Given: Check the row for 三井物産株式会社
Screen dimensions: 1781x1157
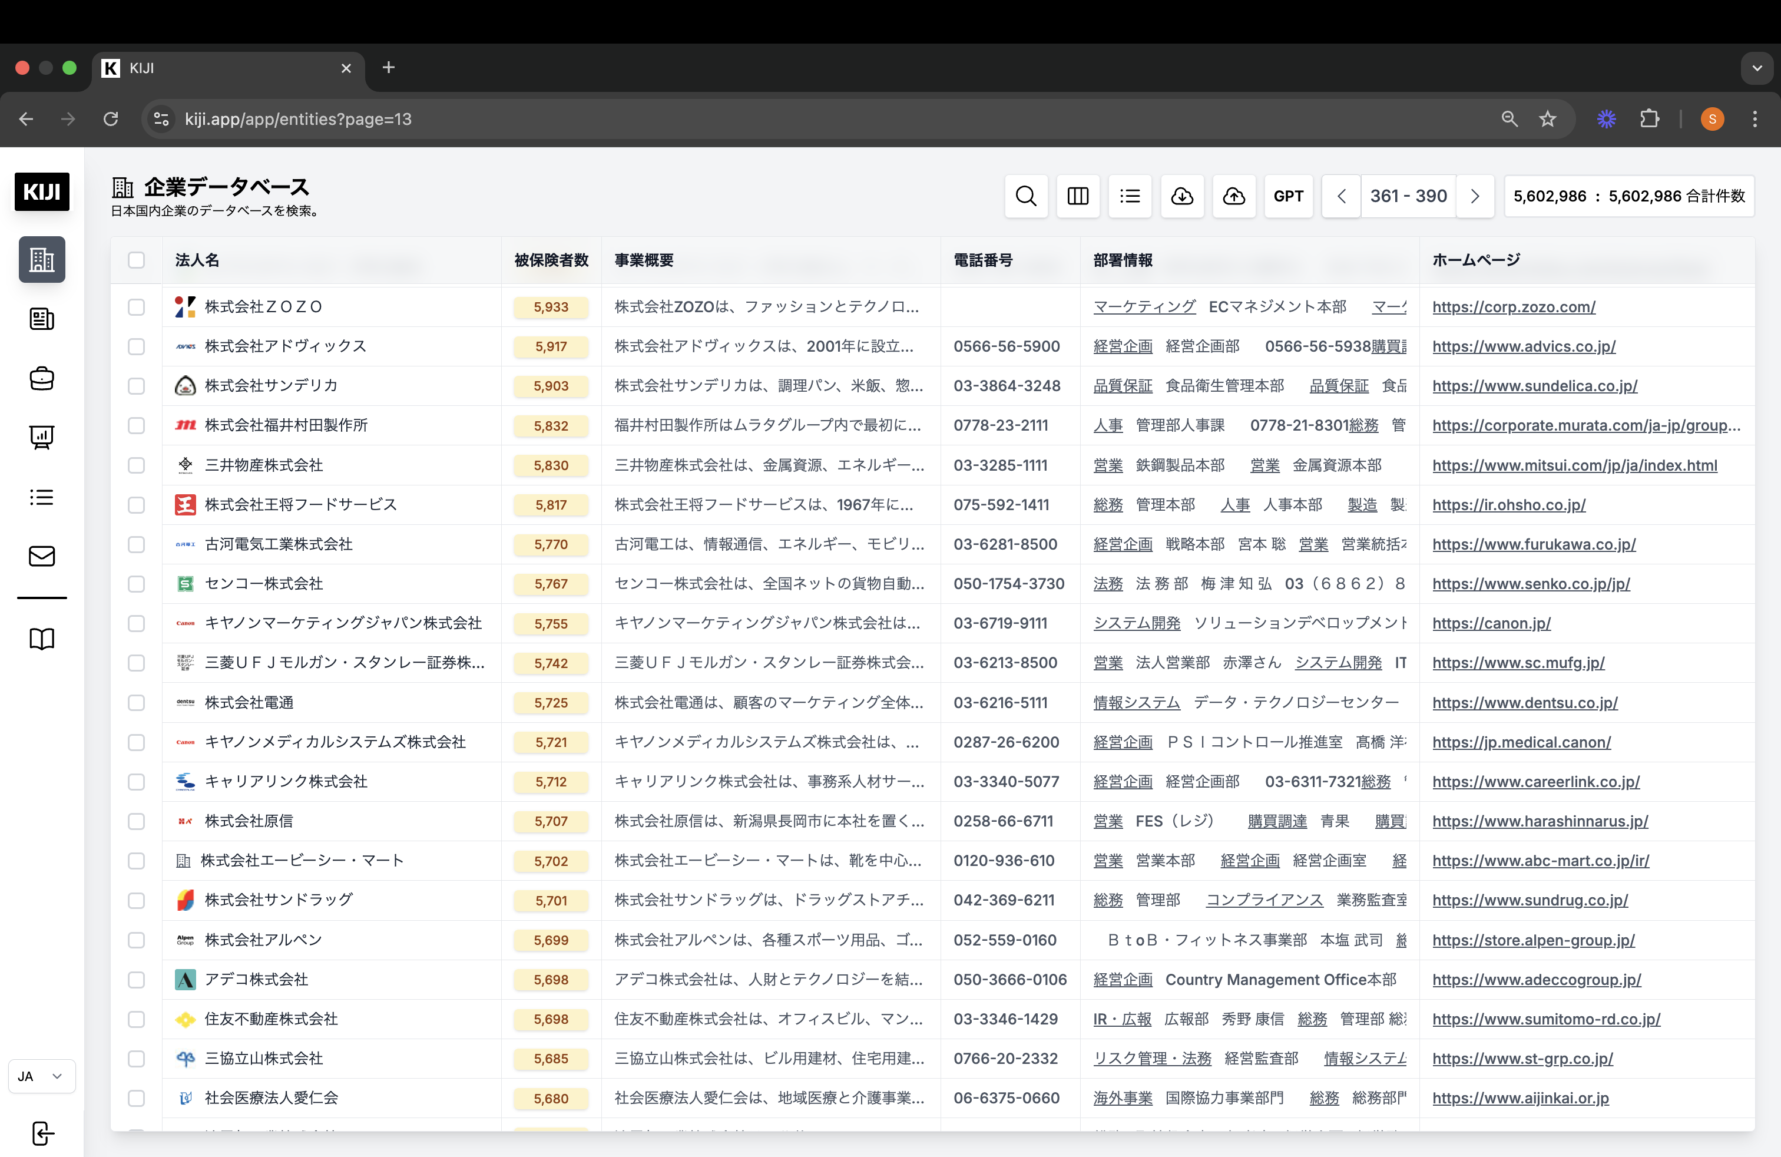Looking at the screenshot, I should [x=137, y=465].
